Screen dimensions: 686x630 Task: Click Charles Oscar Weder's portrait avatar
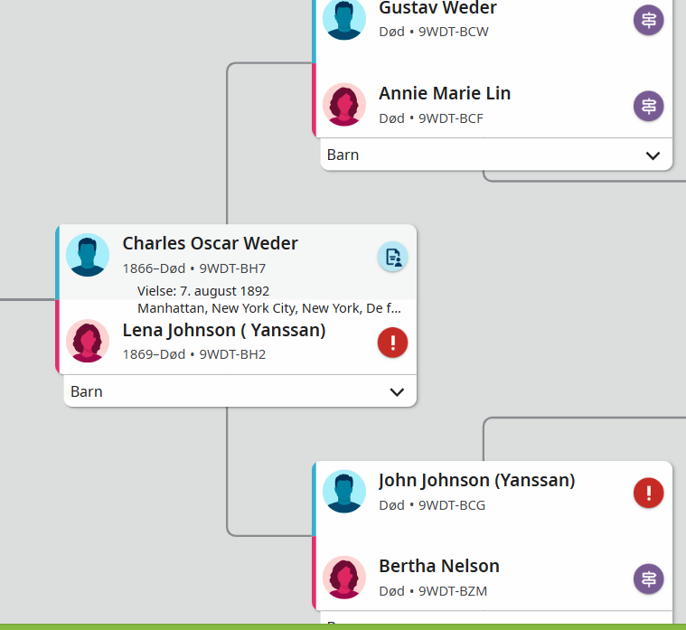point(88,256)
